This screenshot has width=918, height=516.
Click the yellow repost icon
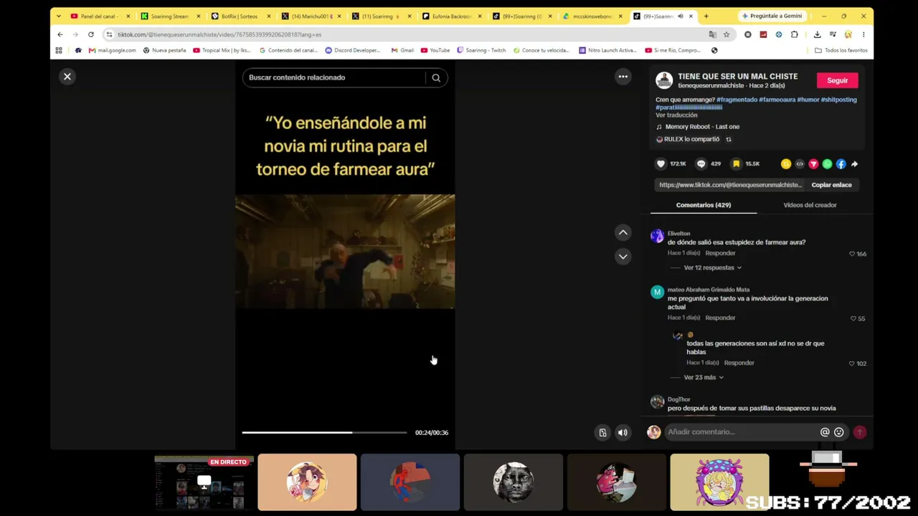pyautogui.click(x=786, y=164)
